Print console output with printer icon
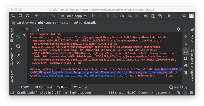The height and width of the screenshot is (106, 204). [186, 66]
